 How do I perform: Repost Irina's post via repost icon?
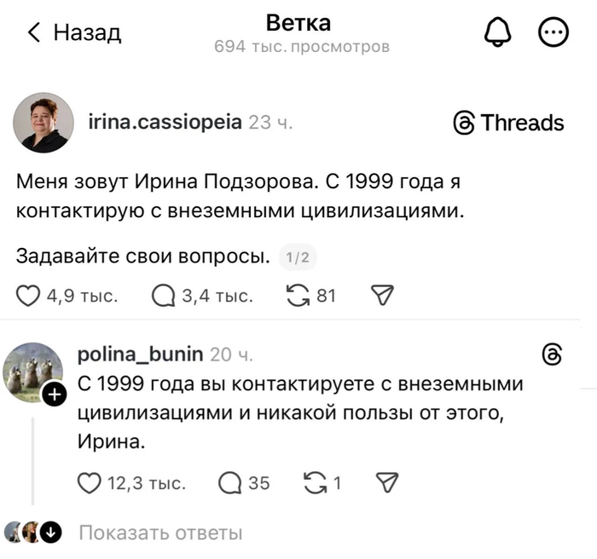(298, 296)
